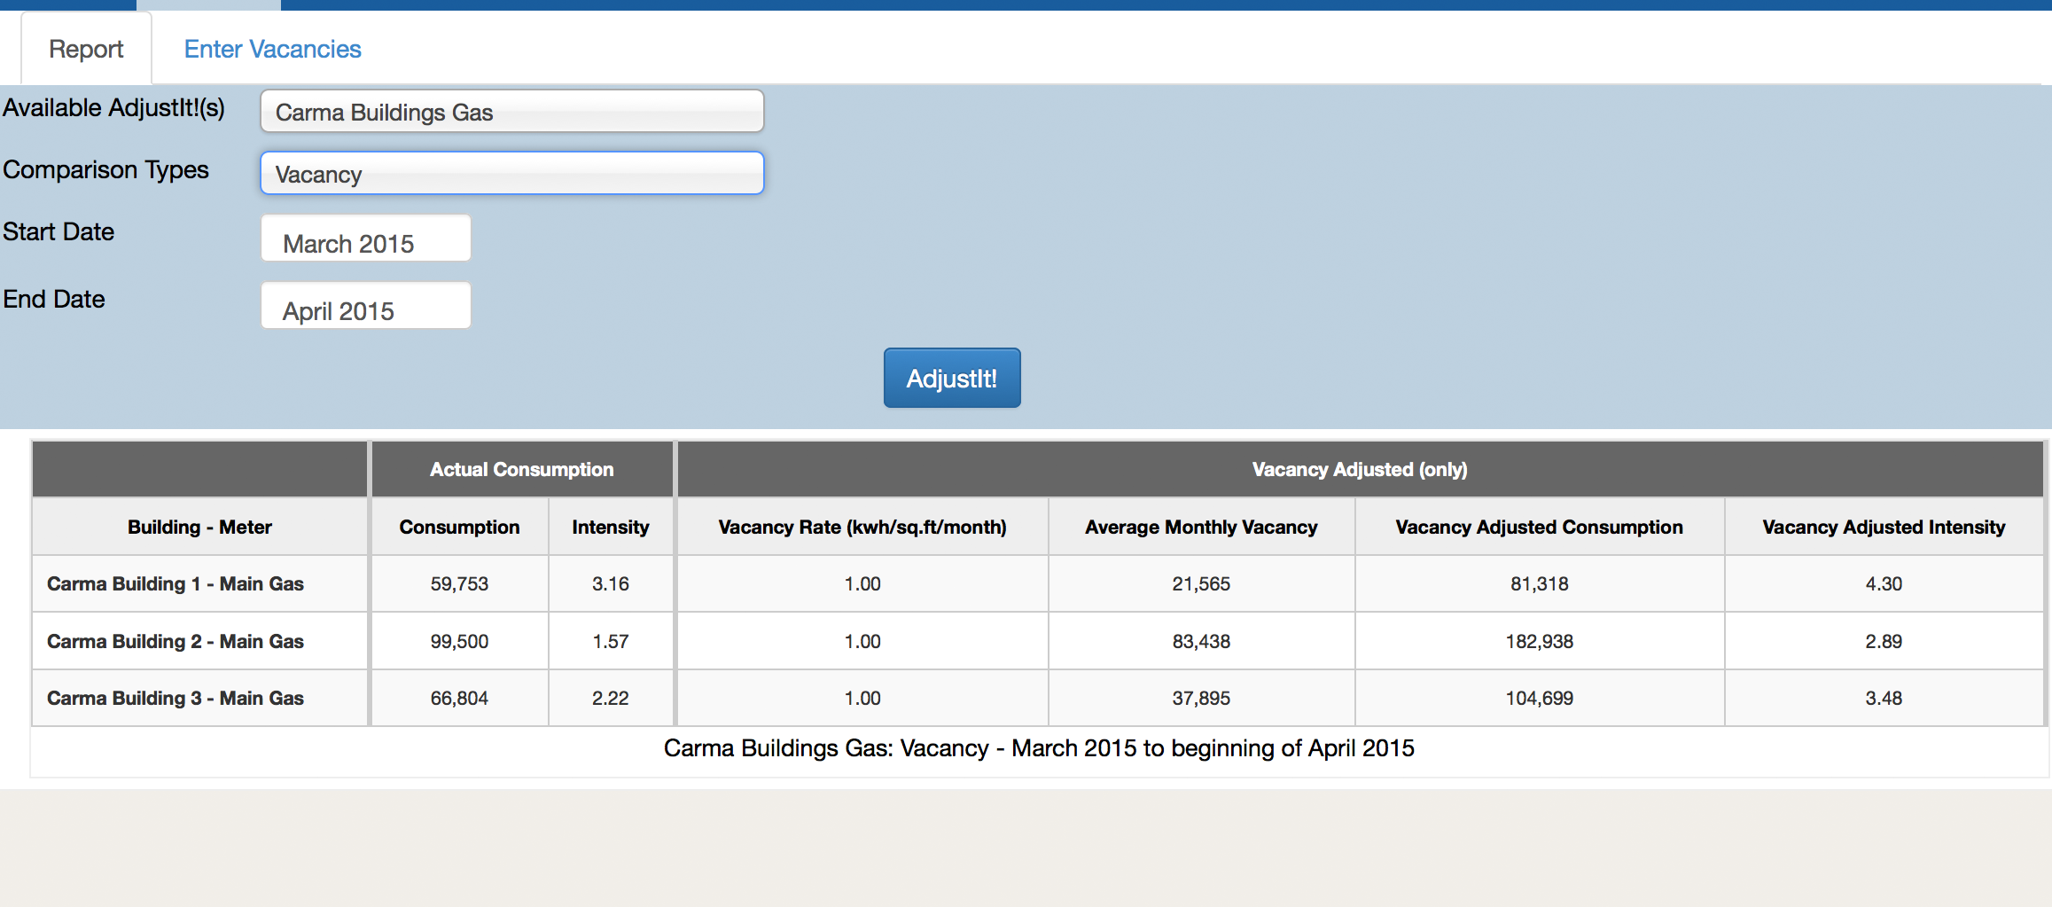The image size is (2052, 907).
Task: Select the End Date field April 2015
Action: click(365, 306)
